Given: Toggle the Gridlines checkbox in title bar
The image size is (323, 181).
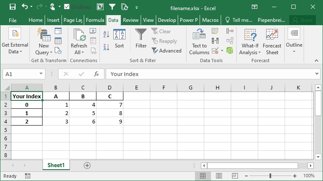Looking at the screenshot, I should click(67, 7).
